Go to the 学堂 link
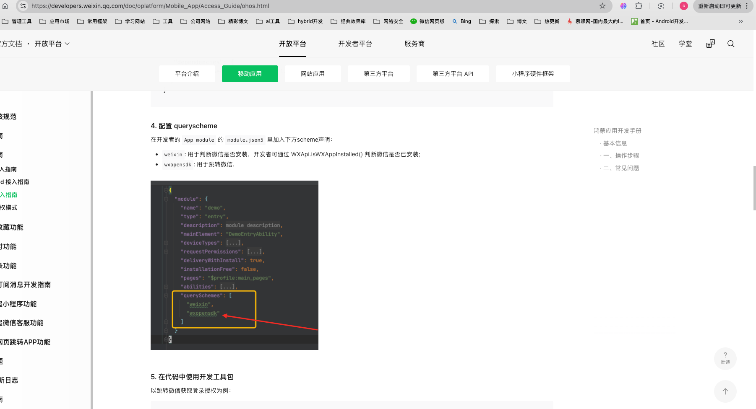Screen dimensions: 756x409 pos(686,44)
